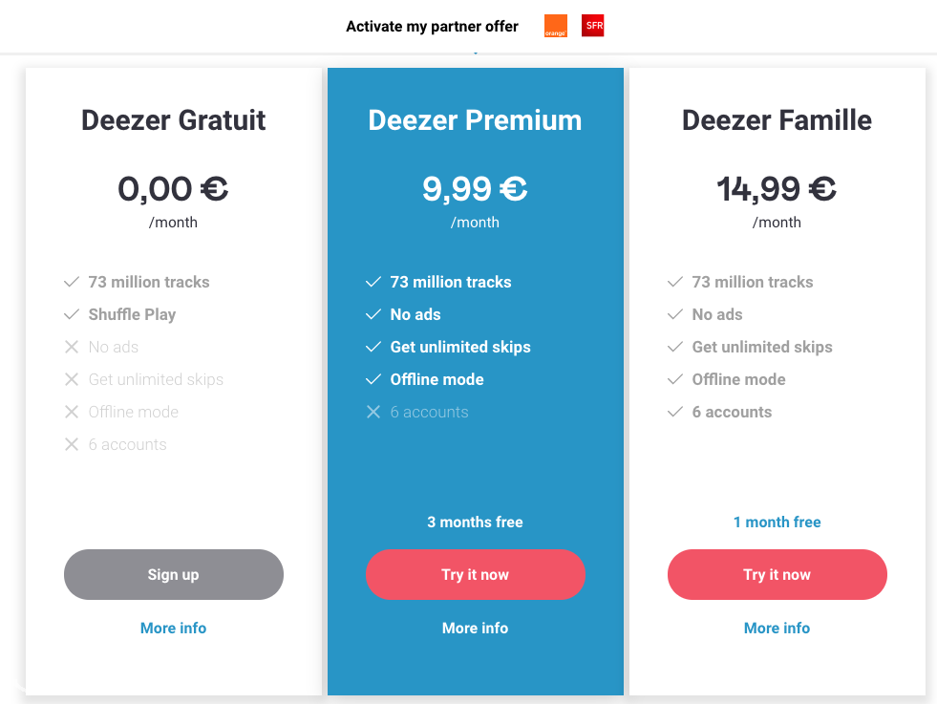Click the checkmark beside Shuffle Play
The width and height of the screenshot is (937, 704).
pyautogui.click(x=72, y=314)
